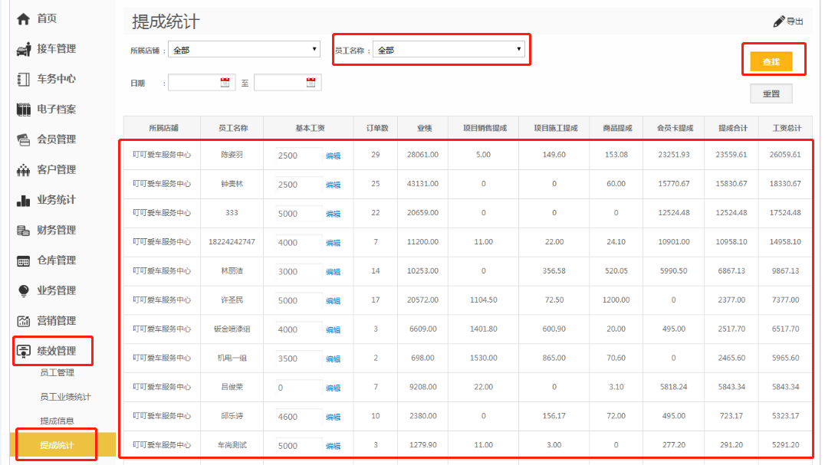
Task: Click 编辑 link for 陈姿羽
Action: [x=333, y=156]
